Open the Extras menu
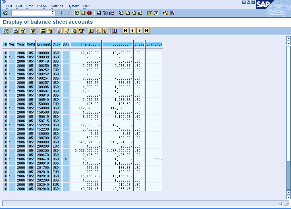 coord(42,6)
